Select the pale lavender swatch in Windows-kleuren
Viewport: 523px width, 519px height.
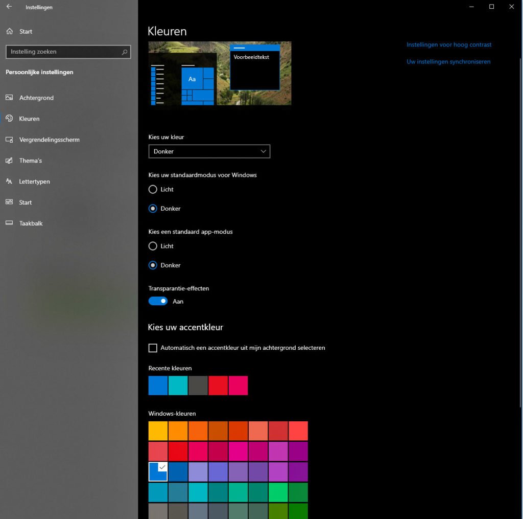198,471
